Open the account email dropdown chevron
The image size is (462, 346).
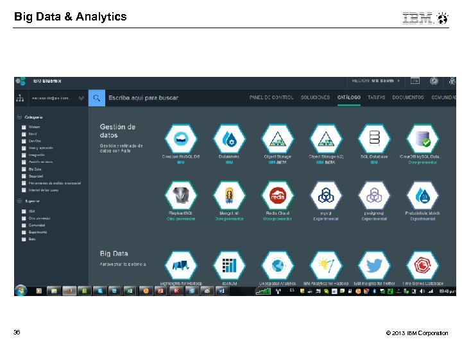81,98
